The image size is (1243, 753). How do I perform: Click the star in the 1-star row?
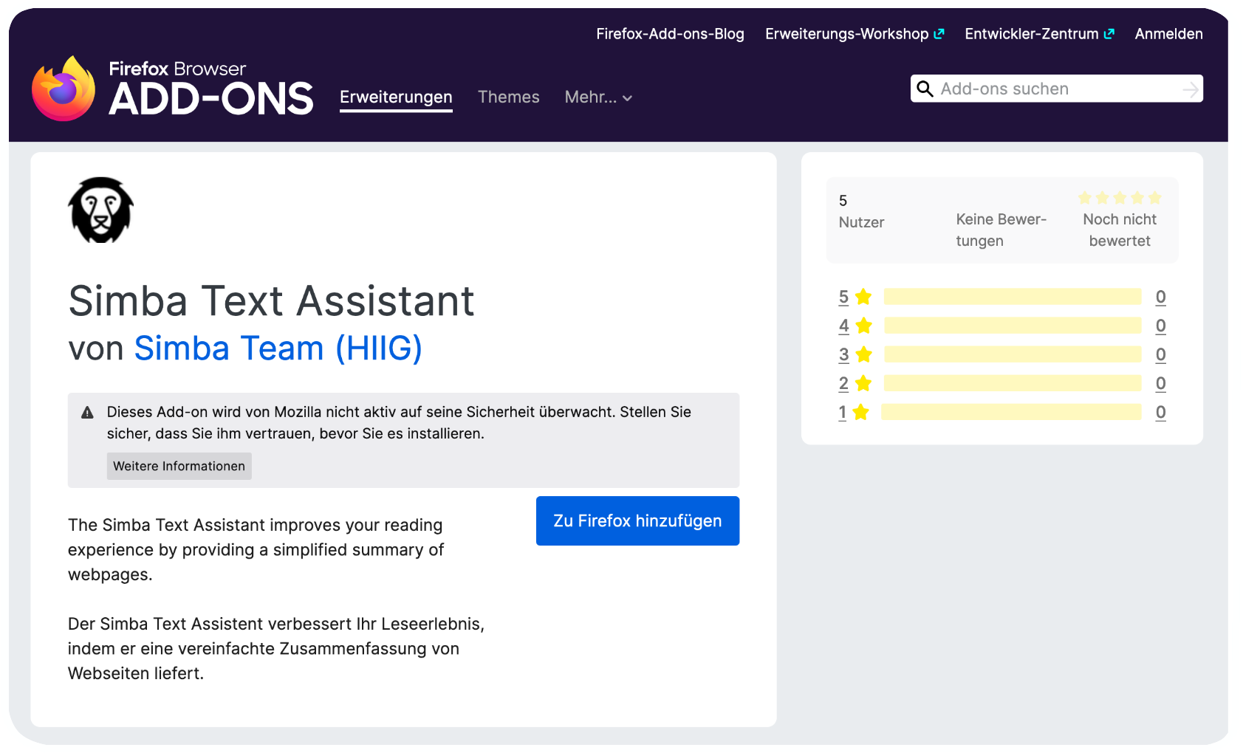click(861, 412)
